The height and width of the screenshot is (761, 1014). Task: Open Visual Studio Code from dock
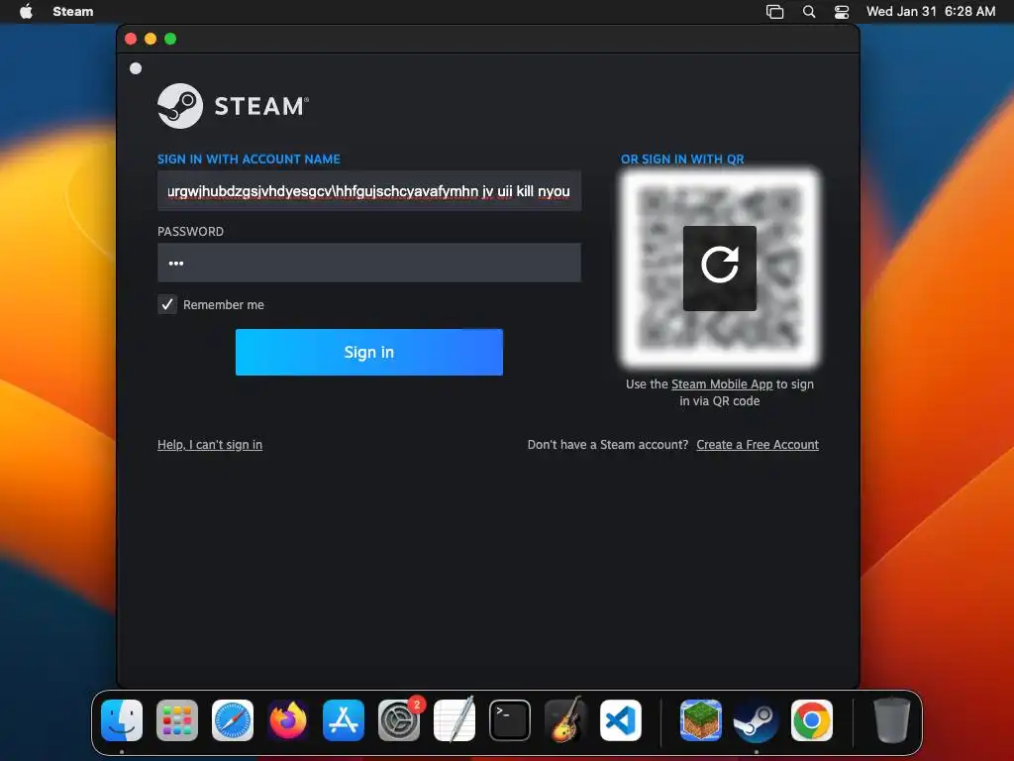point(621,720)
